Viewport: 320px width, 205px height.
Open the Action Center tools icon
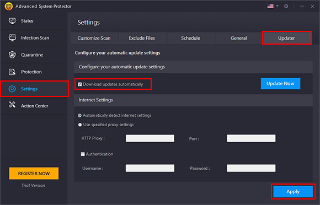pyautogui.click(x=12, y=105)
